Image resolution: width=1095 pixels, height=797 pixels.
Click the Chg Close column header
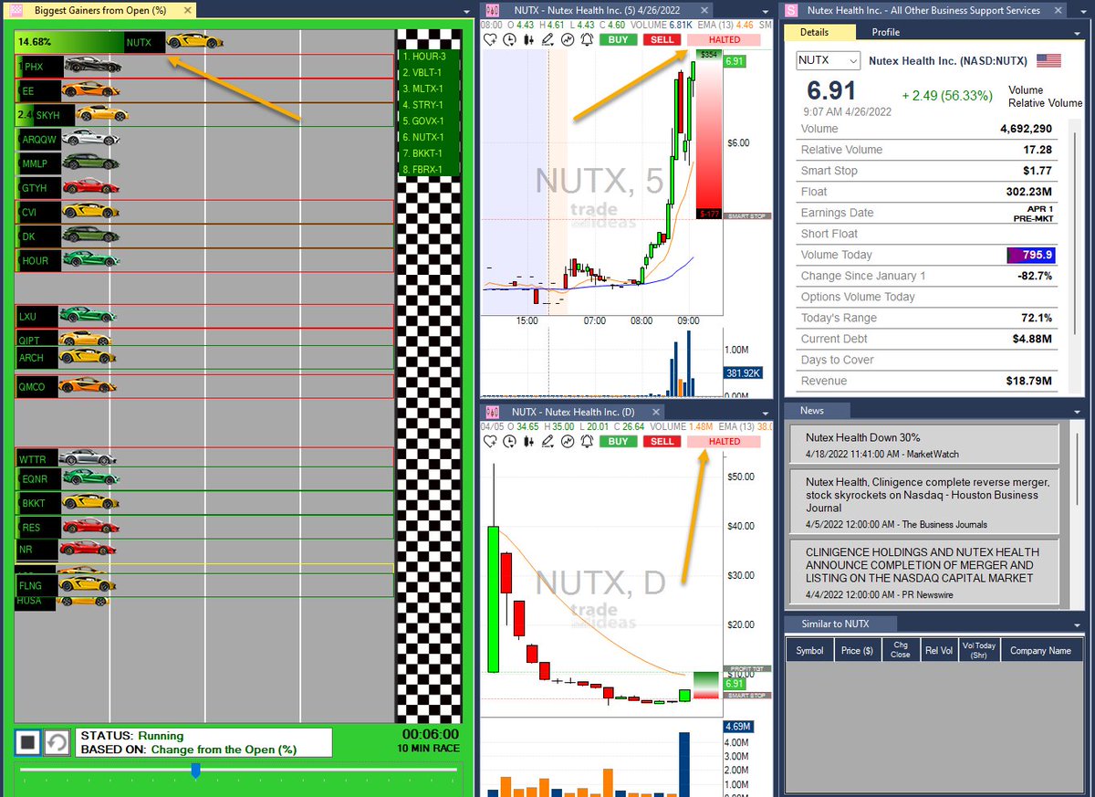[x=901, y=651]
